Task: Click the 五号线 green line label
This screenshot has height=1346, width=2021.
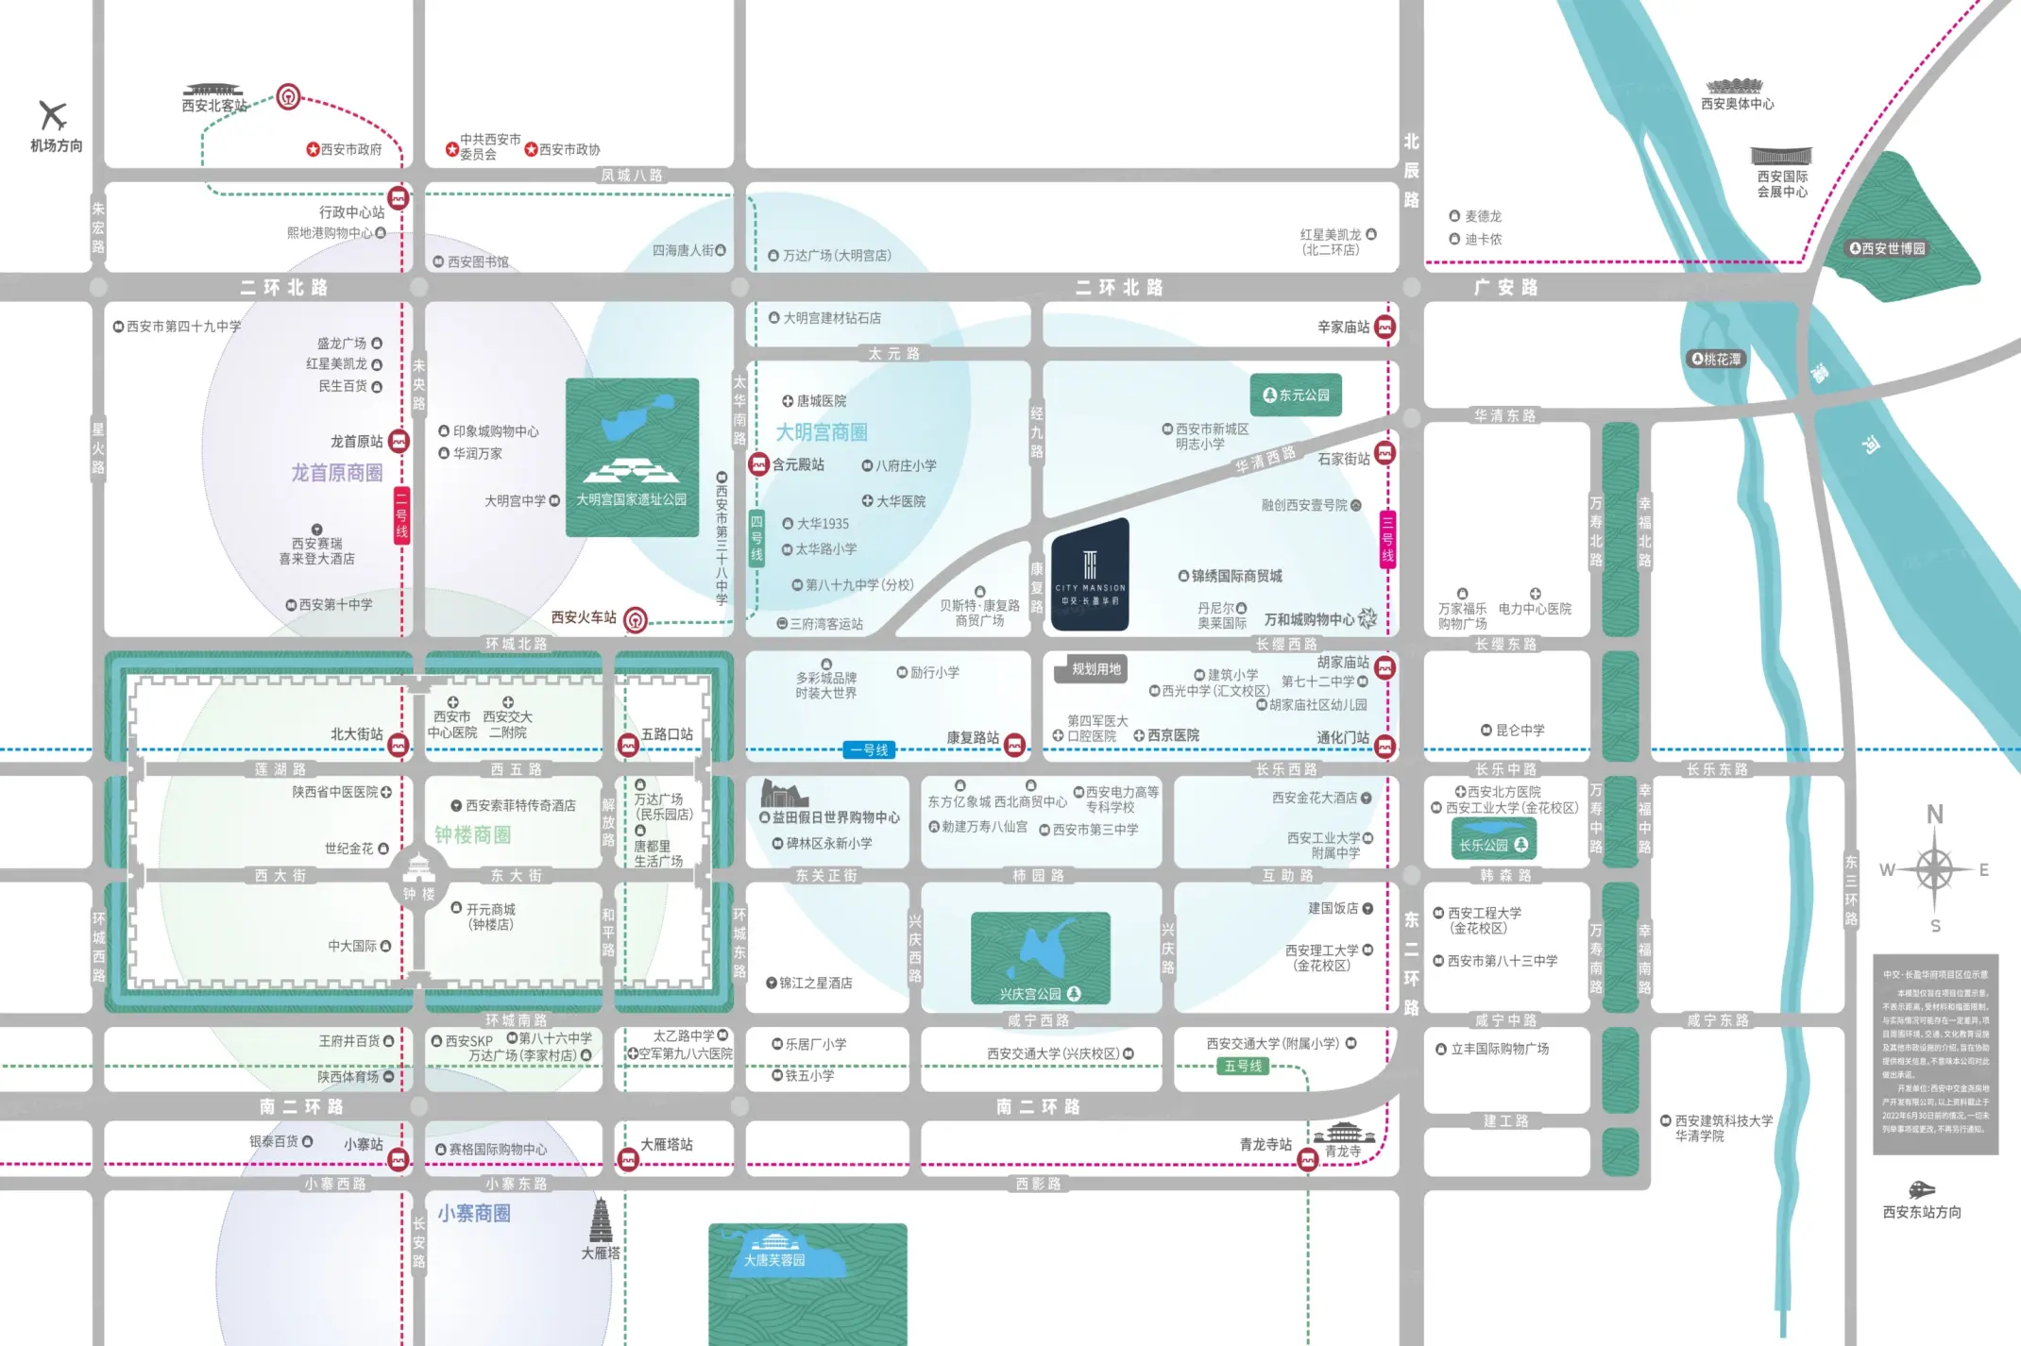Action: click(x=1243, y=1066)
